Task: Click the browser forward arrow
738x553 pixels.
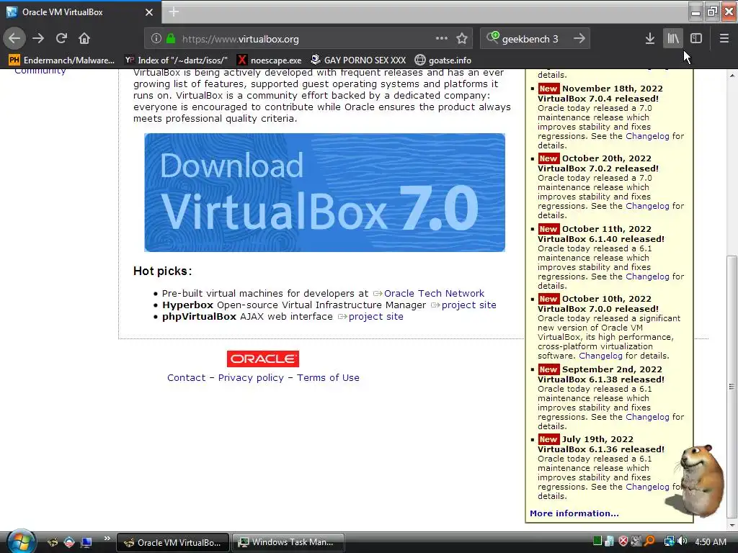Action: click(38, 39)
